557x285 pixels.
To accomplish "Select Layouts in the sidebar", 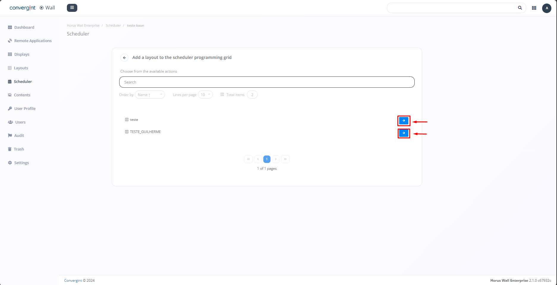I will click(21, 68).
